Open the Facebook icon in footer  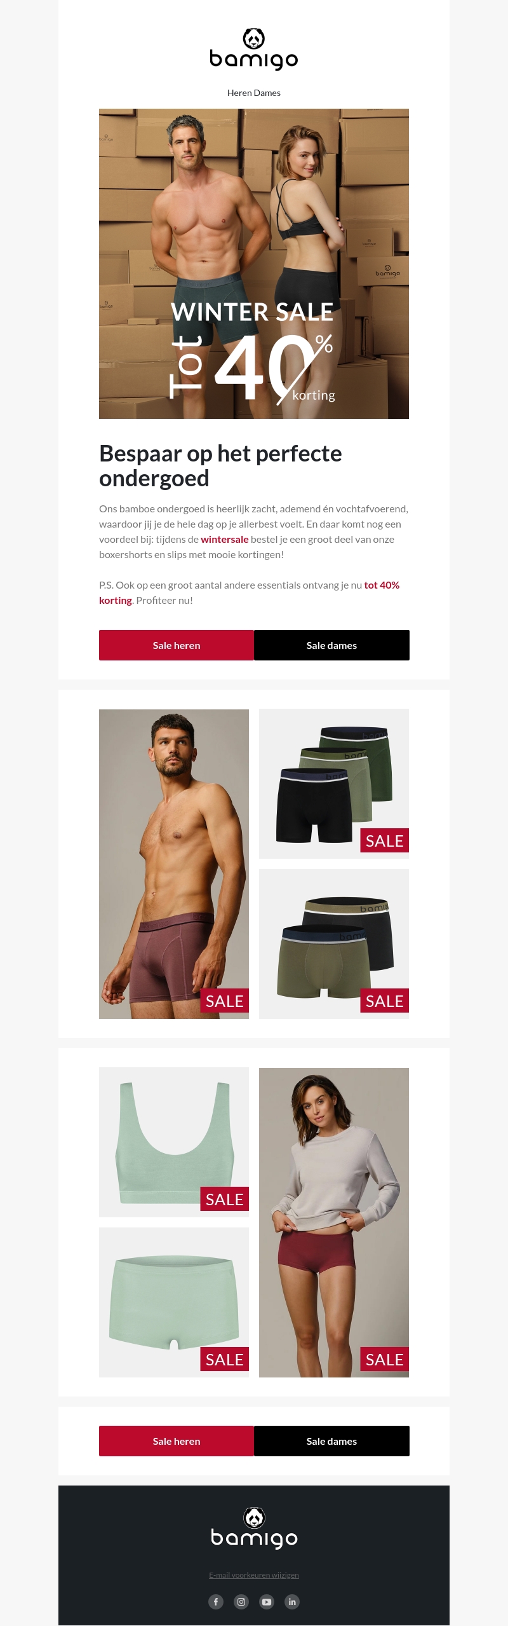(216, 1601)
